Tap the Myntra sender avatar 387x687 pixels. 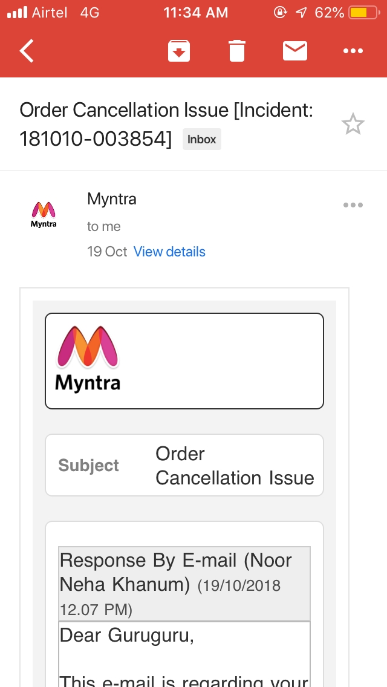pyautogui.click(x=44, y=214)
